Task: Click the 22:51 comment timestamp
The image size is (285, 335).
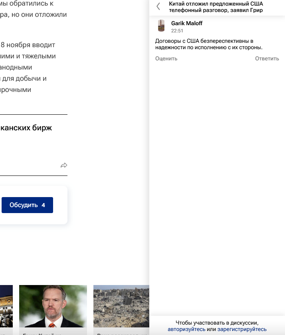Action: coord(177,31)
